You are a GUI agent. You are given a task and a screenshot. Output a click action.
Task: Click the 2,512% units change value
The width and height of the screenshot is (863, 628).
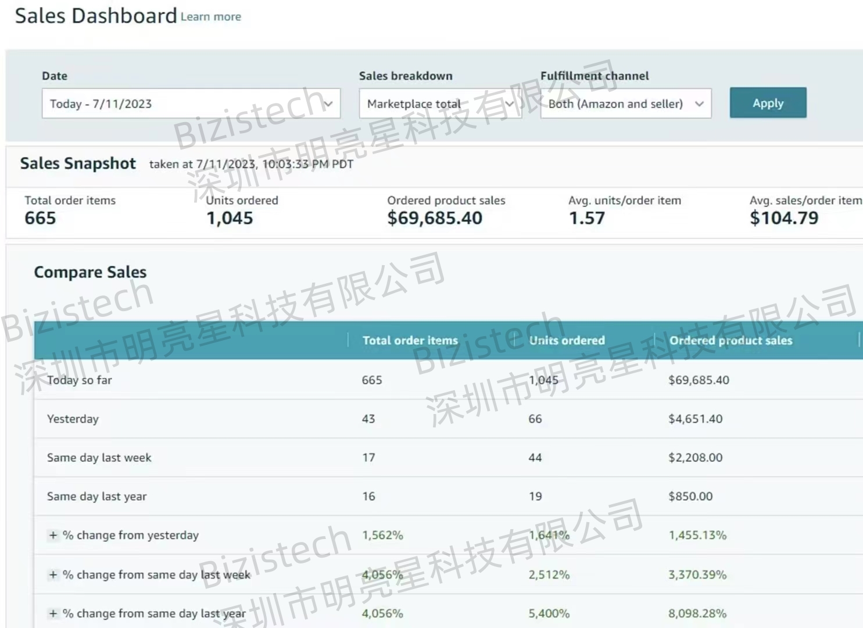click(x=549, y=575)
